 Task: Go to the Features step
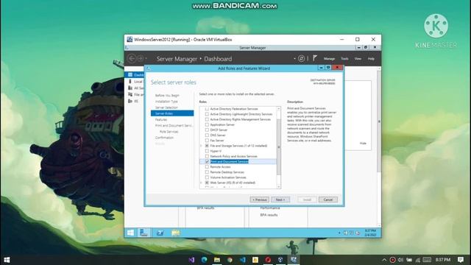[161, 119]
